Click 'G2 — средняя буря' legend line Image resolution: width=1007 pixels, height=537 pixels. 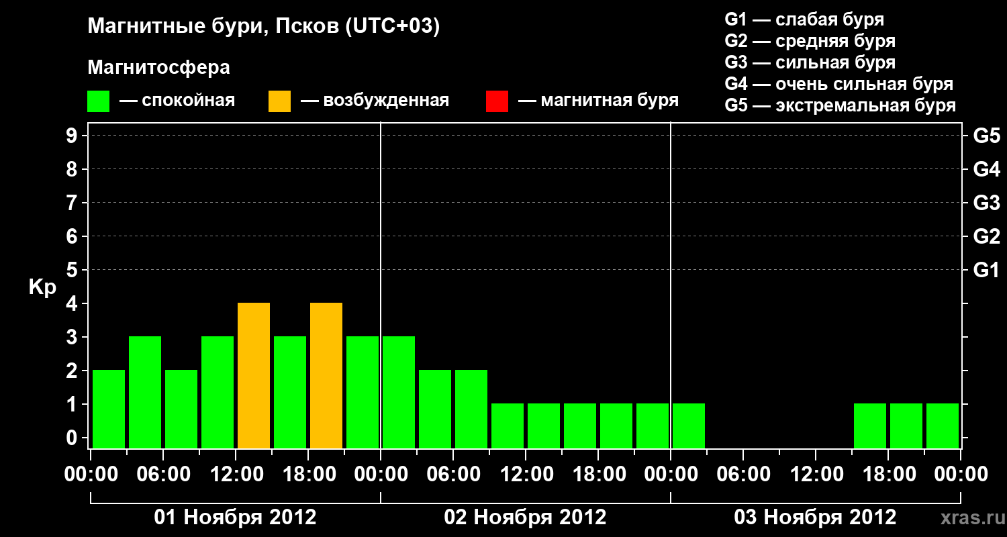tap(810, 40)
